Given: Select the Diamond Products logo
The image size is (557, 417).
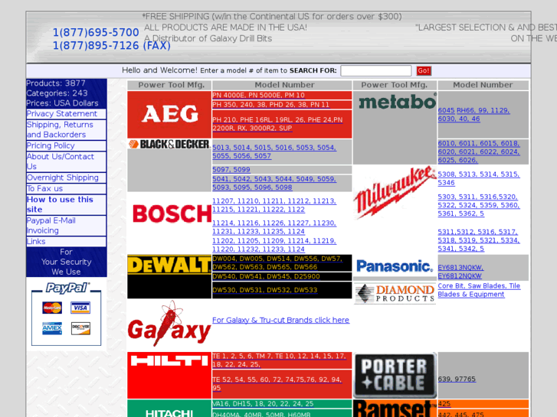Looking at the screenshot, I should [x=395, y=294].
